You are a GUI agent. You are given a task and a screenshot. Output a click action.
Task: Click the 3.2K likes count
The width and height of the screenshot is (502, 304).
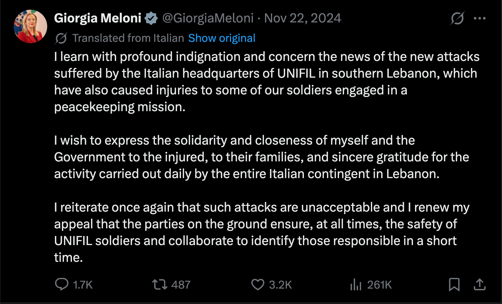(280, 285)
